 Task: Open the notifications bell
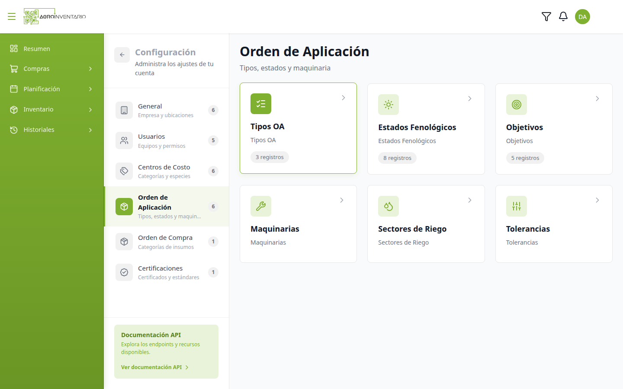563,16
